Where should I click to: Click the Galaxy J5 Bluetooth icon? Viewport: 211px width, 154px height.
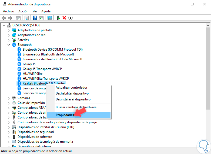pos(19,64)
